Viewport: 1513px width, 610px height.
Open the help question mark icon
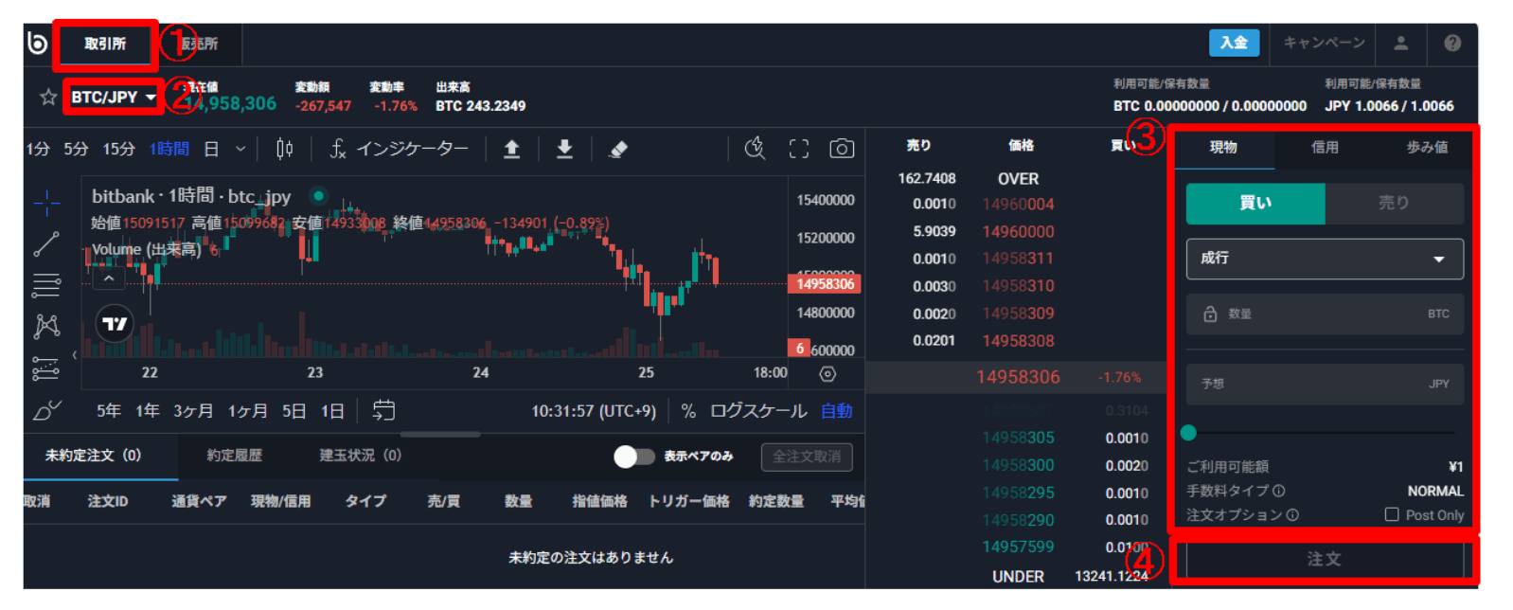[1451, 44]
